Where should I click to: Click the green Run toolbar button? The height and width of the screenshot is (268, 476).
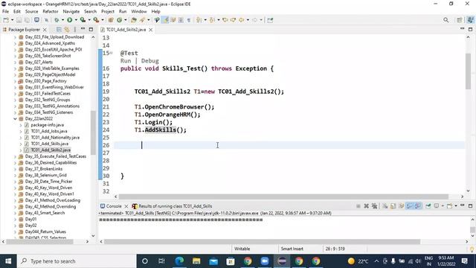click(x=69, y=20)
